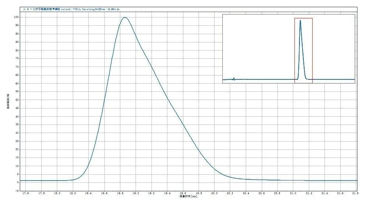Screen dimensions: 368x205
Task: Click the small injection blip in the overview inset
Action: [234, 79]
